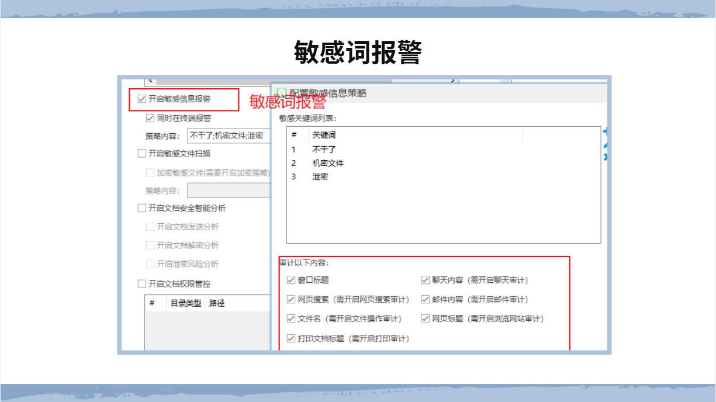Select keyword row 不干了 in list

click(x=324, y=150)
